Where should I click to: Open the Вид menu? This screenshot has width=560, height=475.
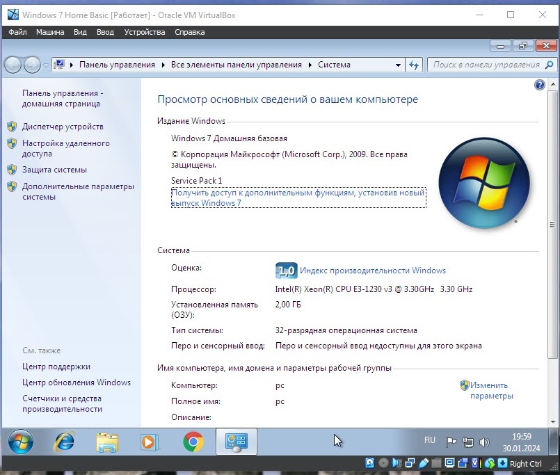coord(80,32)
